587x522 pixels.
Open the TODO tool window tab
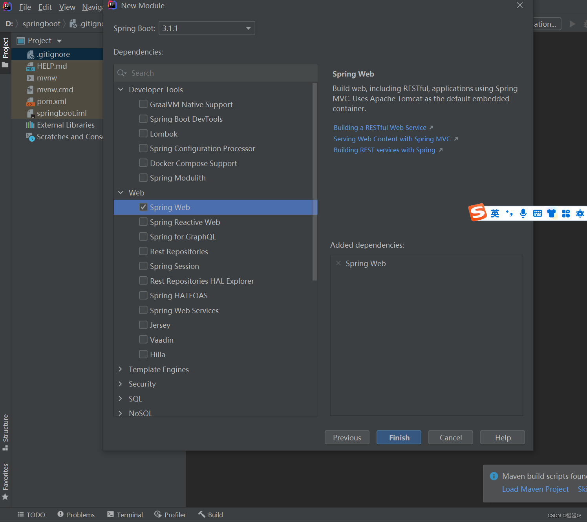point(31,515)
